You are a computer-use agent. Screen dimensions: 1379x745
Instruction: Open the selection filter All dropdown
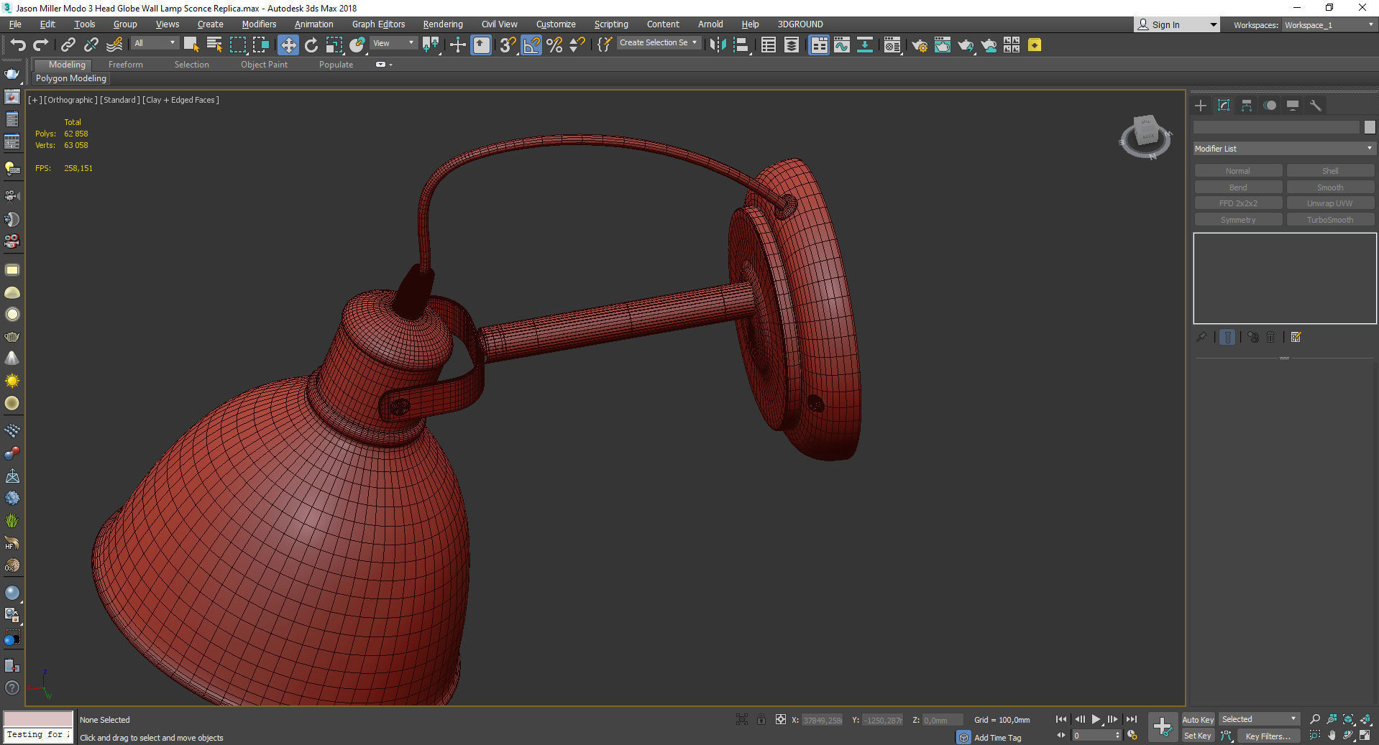click(x=155, y=43)
